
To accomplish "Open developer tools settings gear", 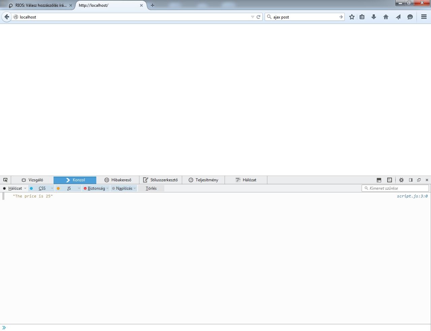I will [x=401, y=180].
